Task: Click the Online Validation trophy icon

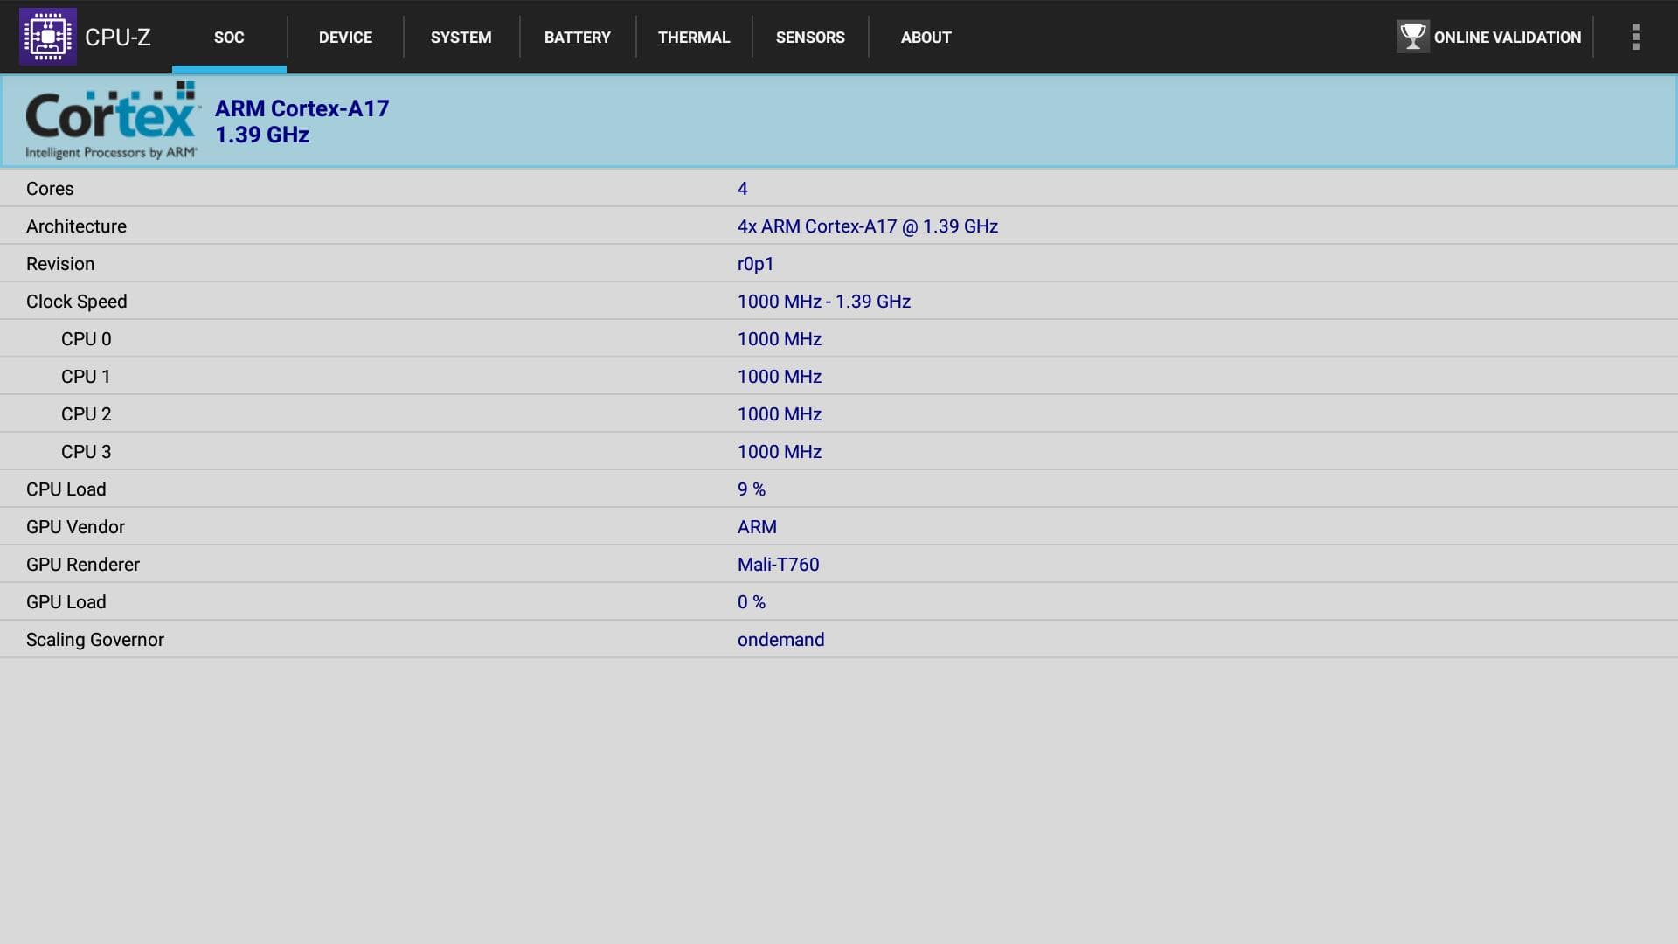Action: pos(1412,37)
